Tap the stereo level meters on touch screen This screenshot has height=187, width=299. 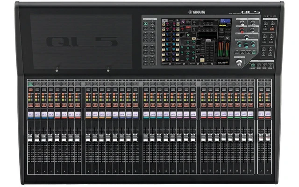click(x=223, y=50)
